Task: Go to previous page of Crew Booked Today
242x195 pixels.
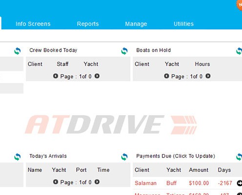Action: [56, 76]
